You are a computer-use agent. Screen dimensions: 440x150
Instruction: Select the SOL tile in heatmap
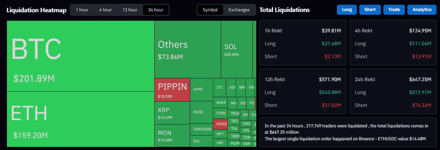coord(236,49)
